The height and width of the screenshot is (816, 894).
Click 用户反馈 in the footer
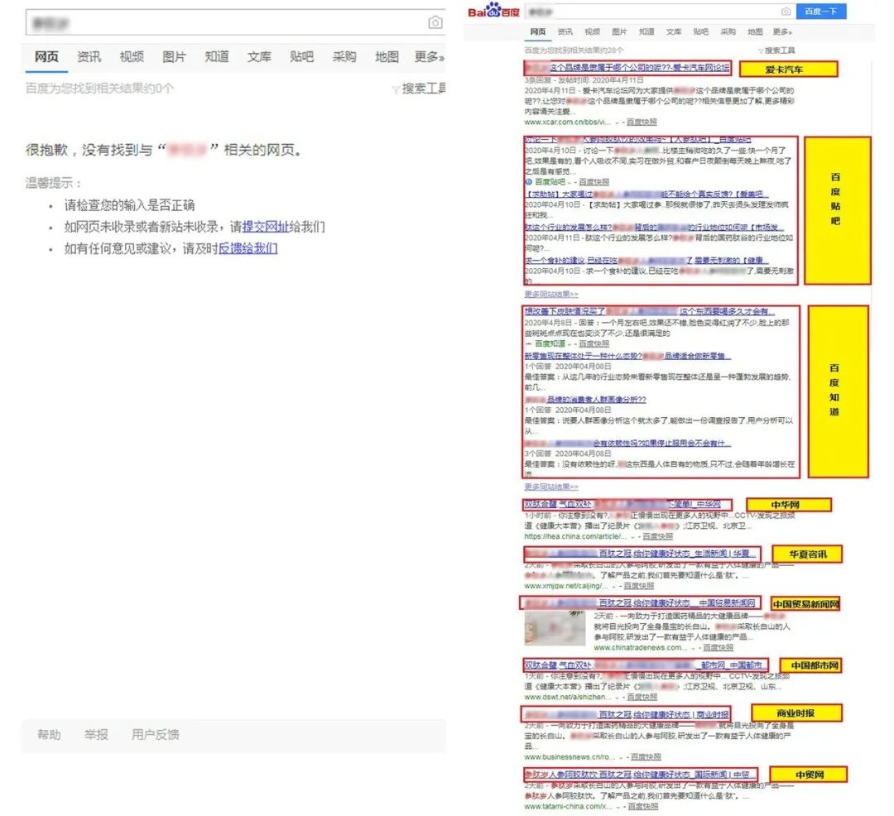(155, 735)
